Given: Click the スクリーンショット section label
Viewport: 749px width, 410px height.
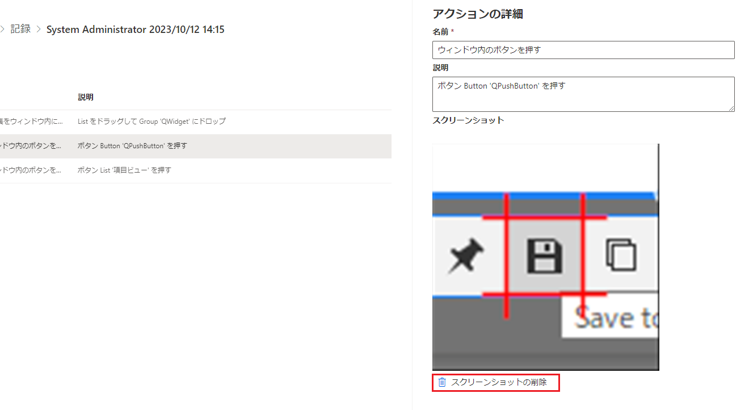Looking at the screenshot, I should tap(468, 120).
